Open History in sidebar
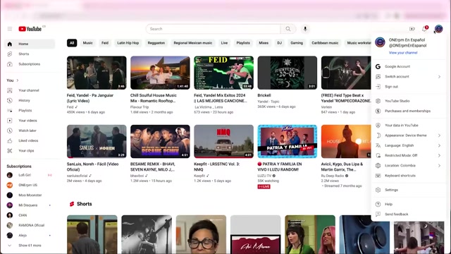 point(30,100)
